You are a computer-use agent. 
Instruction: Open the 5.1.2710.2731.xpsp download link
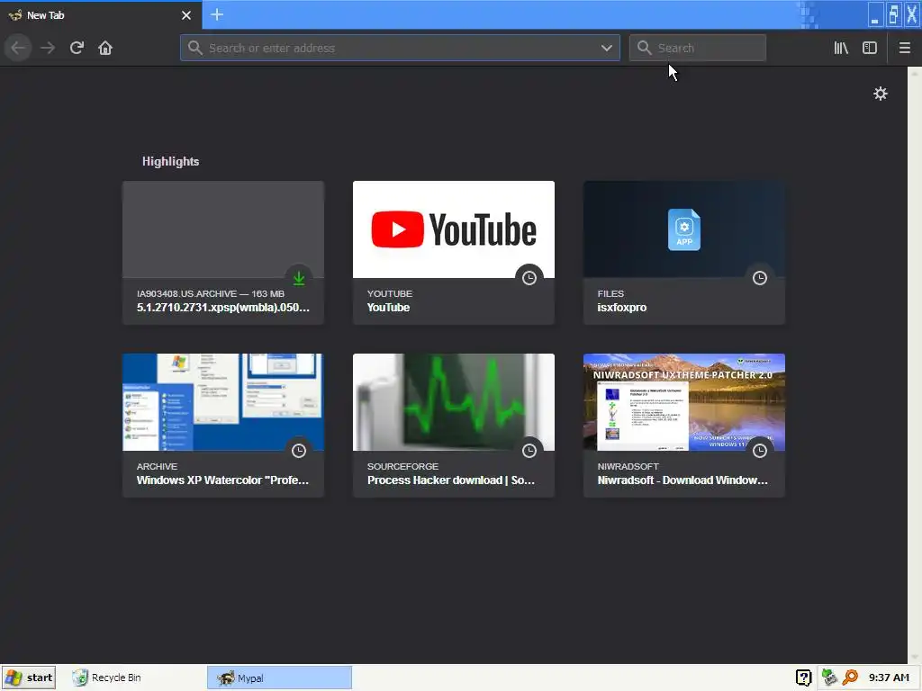coord(223,308)
